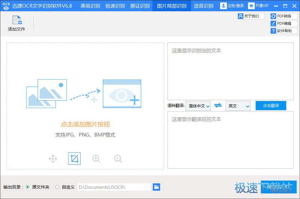This screenshot has width=300, height=199.
Task: Select the 自定义 output radio button
Action: [x=57, y=187]
